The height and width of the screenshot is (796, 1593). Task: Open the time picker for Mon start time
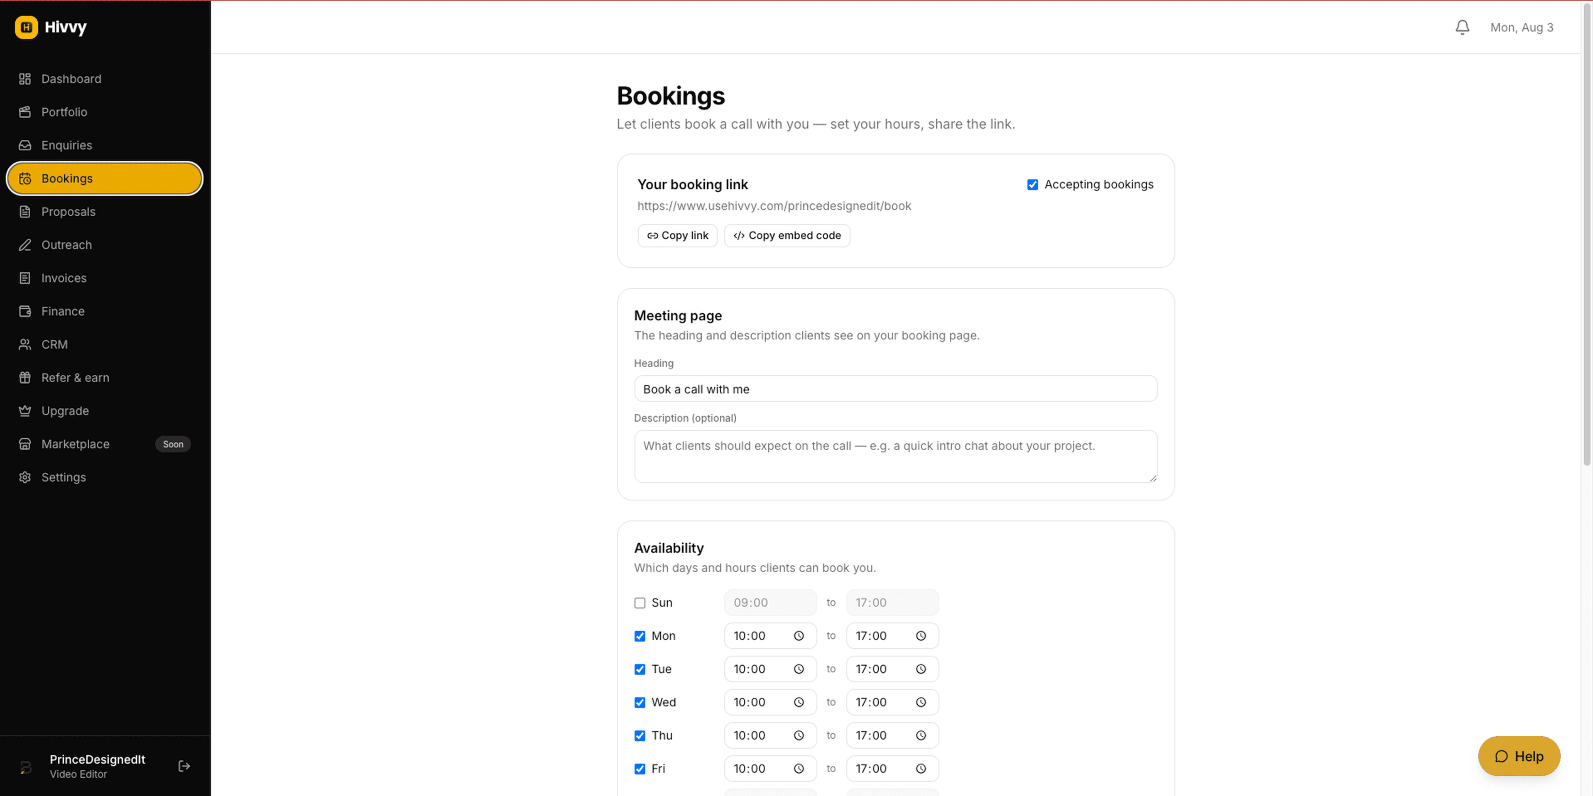798,636
